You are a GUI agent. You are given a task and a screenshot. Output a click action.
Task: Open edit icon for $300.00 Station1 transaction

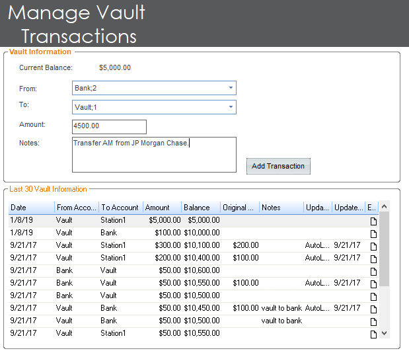[x=373, y=245]
